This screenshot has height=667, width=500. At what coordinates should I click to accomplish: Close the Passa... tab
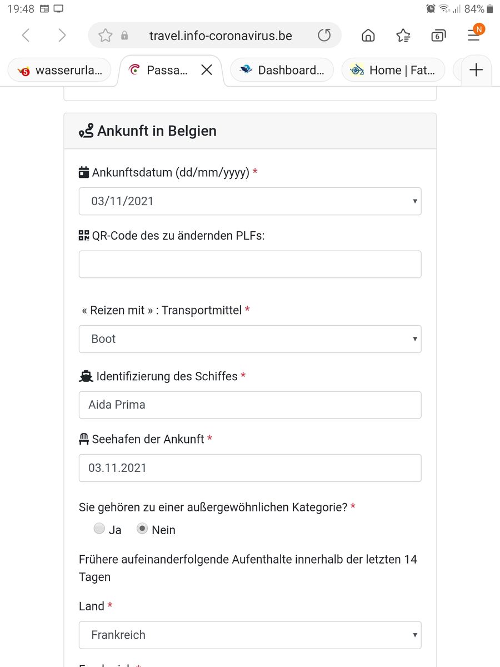[x=207, y=70]
